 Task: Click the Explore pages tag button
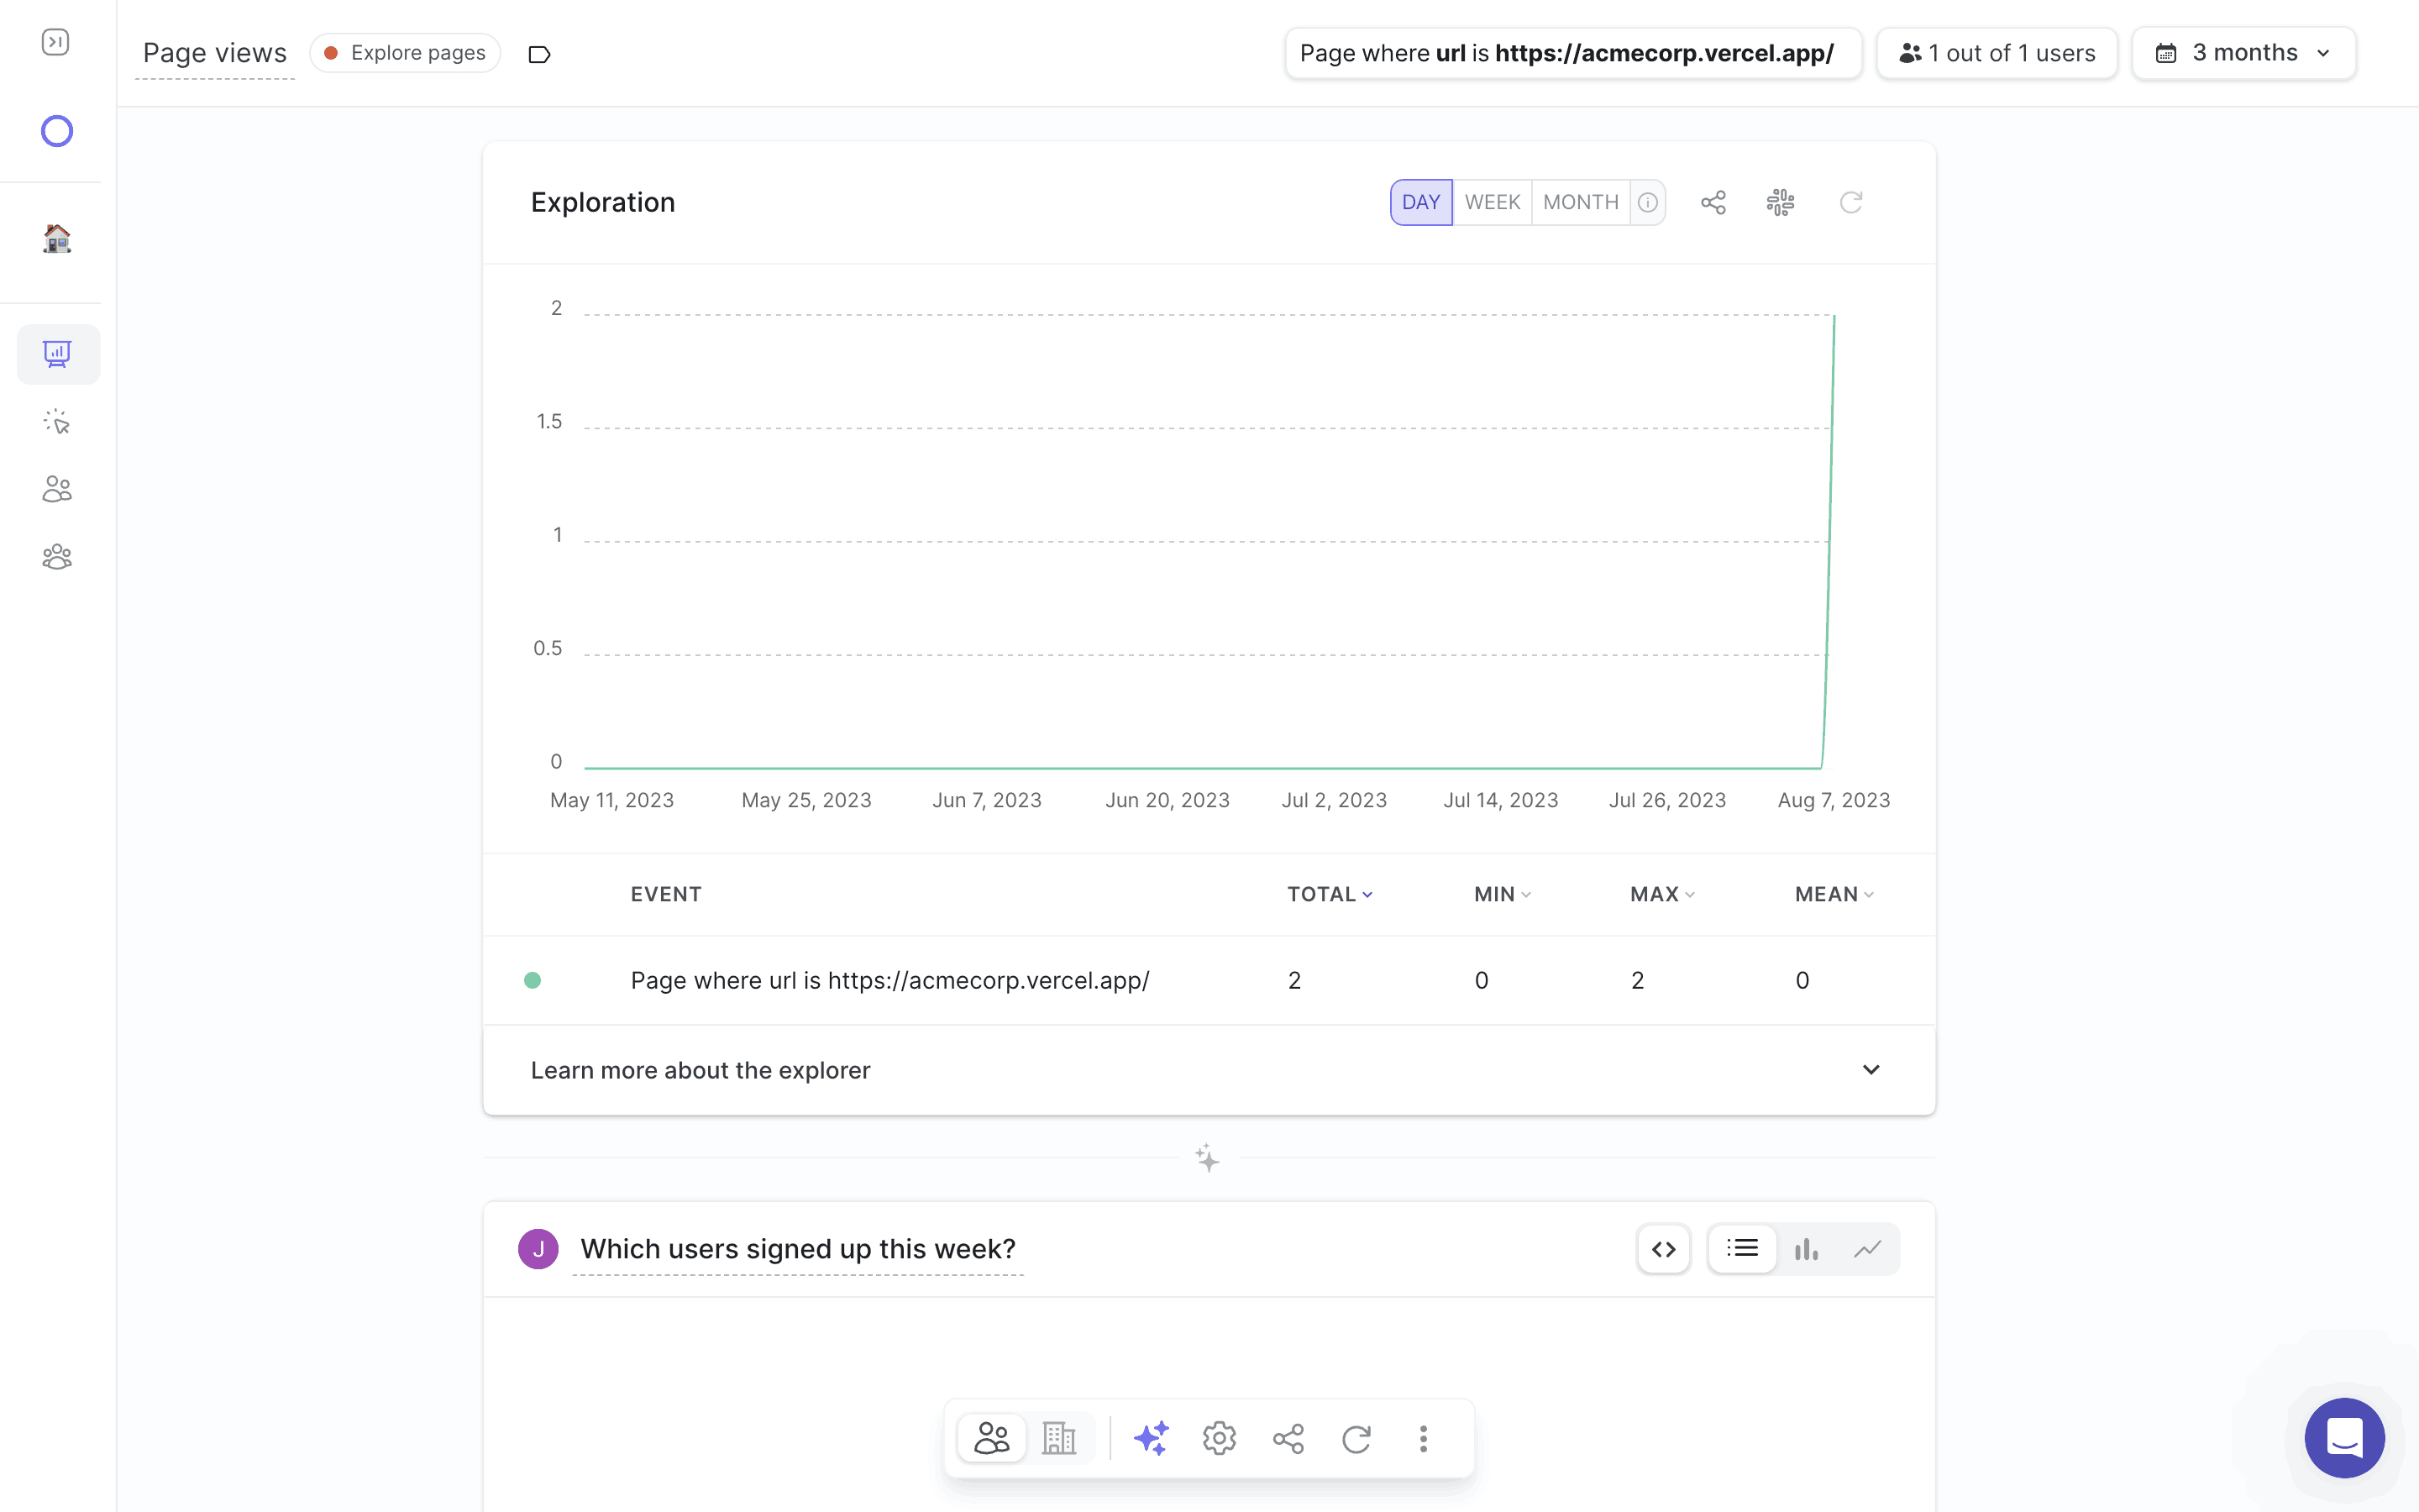click(405, 53)
